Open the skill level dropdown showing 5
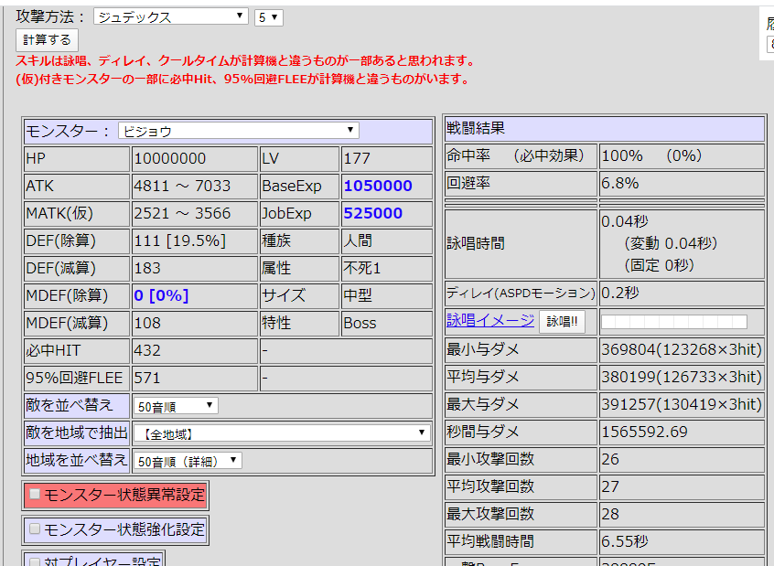The image size is (774, 566). (269, 17)
